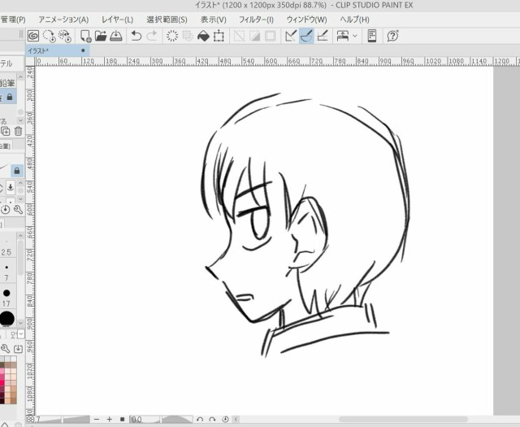Open the smartphone connection icon
Viewport: 520px width, 427px height.
[372, 36]
